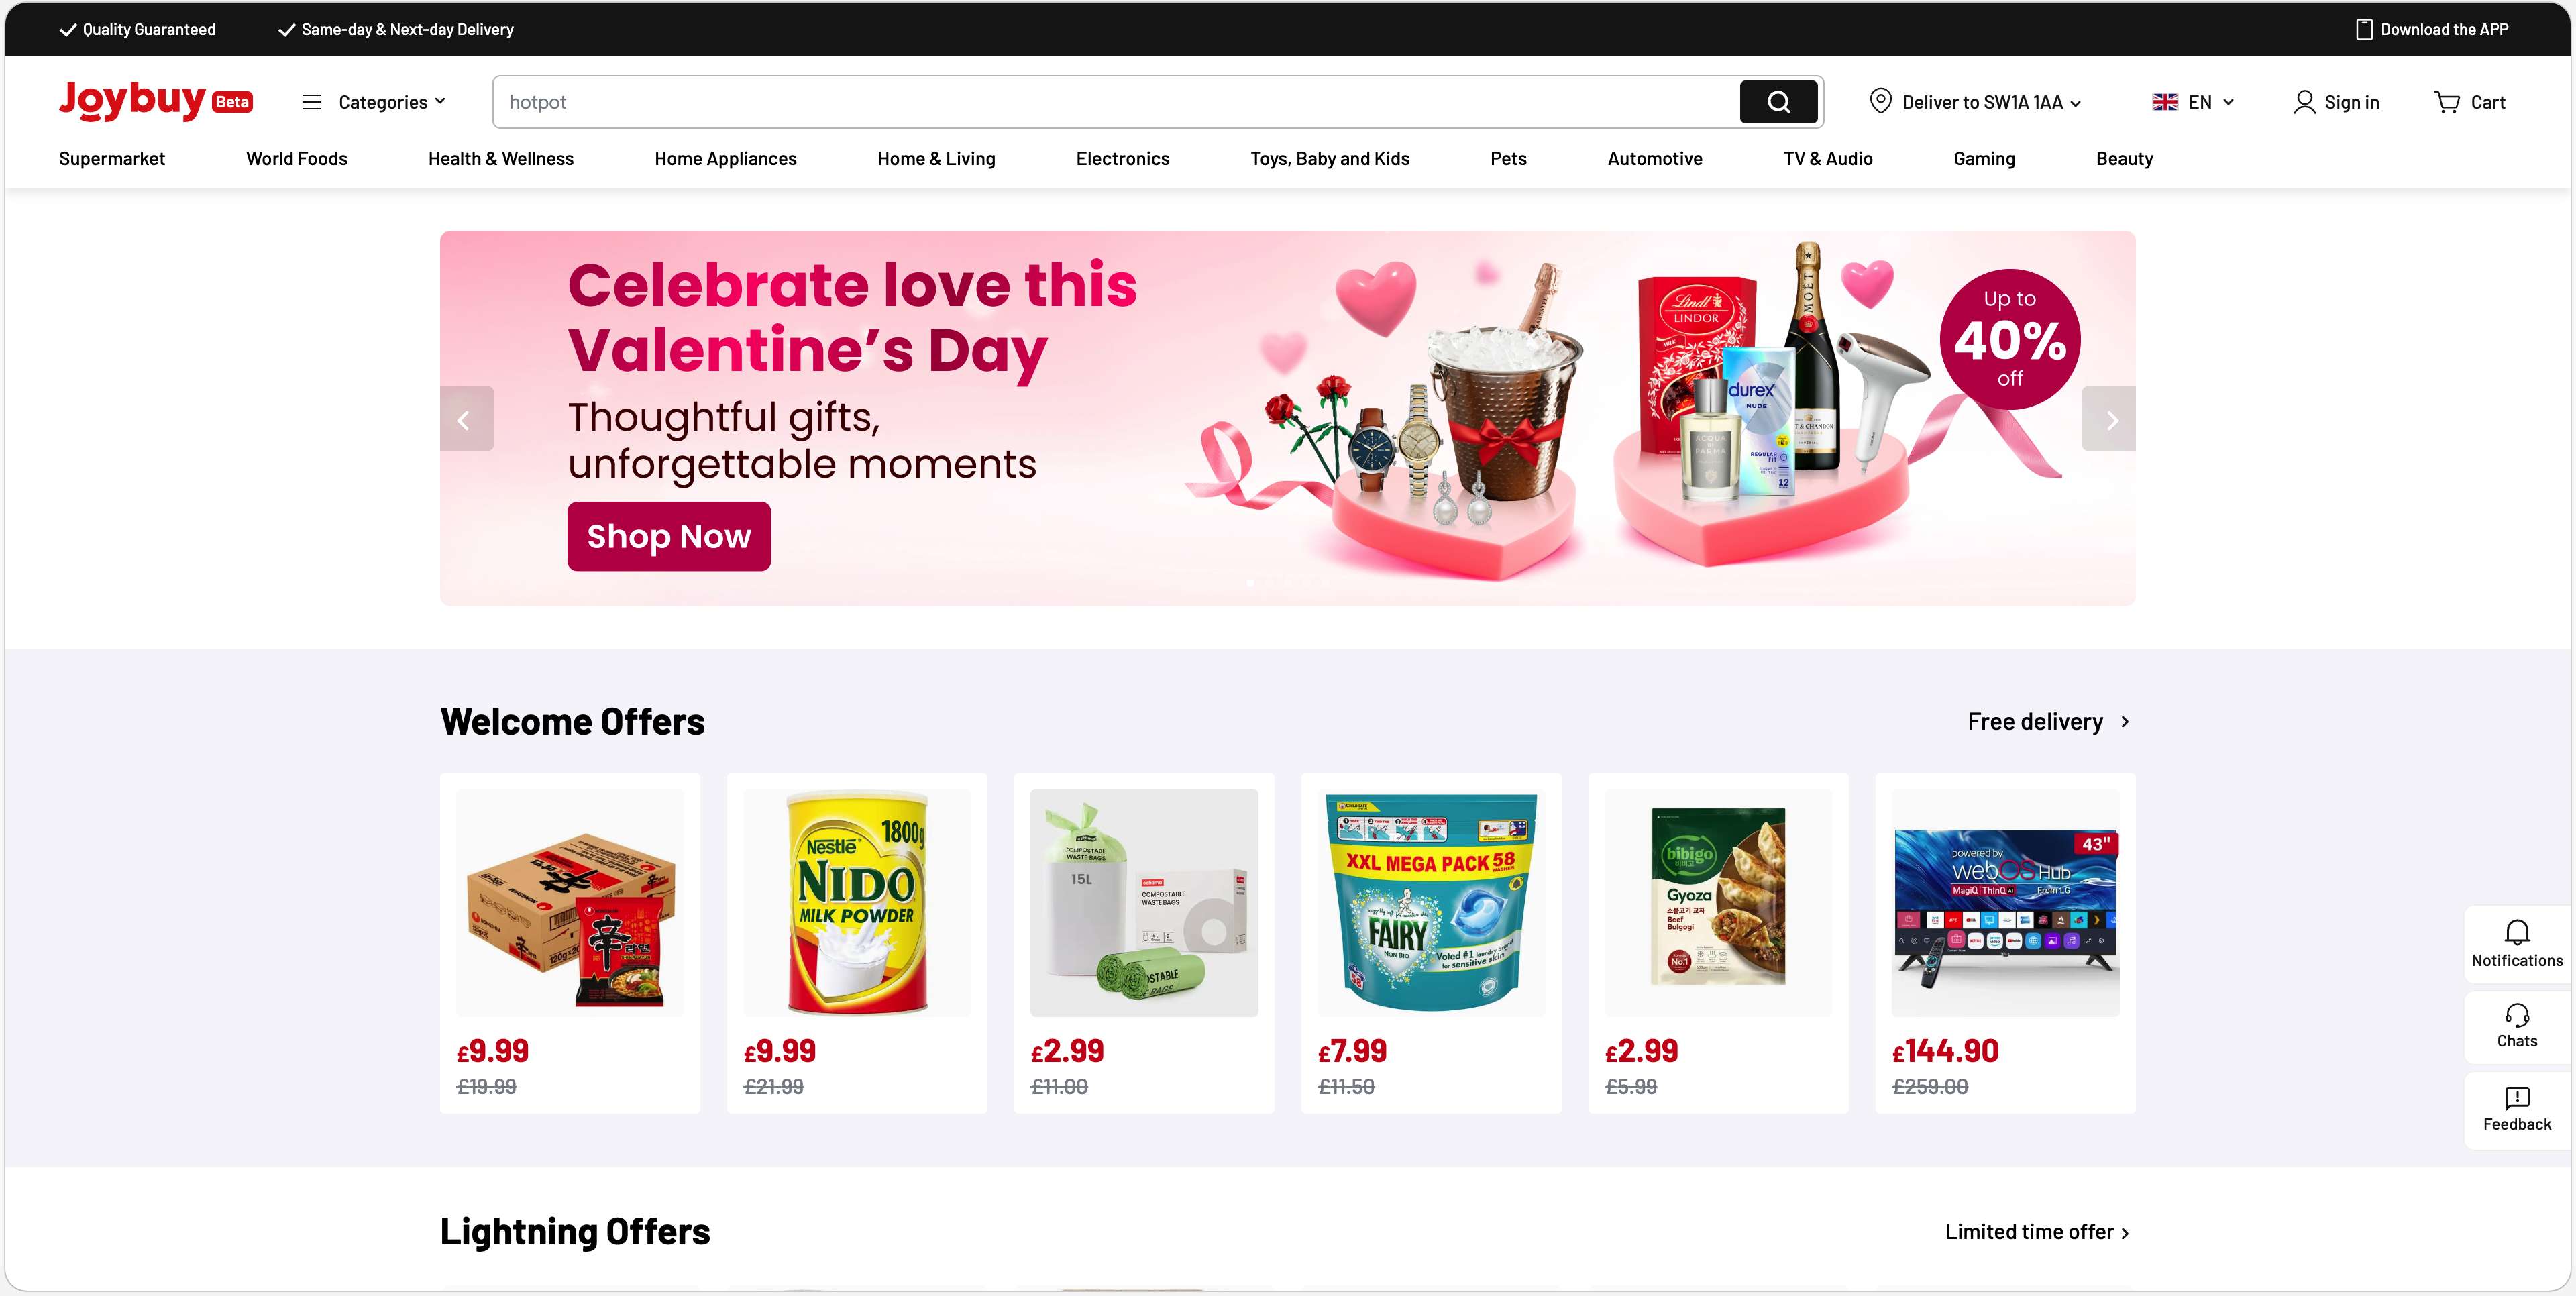Click the Sign in user icon
The image size is (2576, 1296).
(2304, 102)
